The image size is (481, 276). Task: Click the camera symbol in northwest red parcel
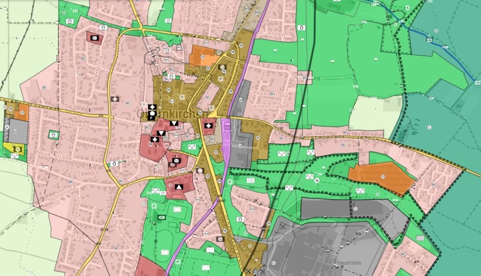tap(95, 38)
